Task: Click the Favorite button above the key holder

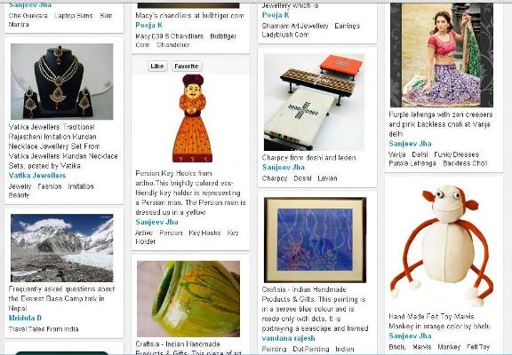Action: [187, 67]
